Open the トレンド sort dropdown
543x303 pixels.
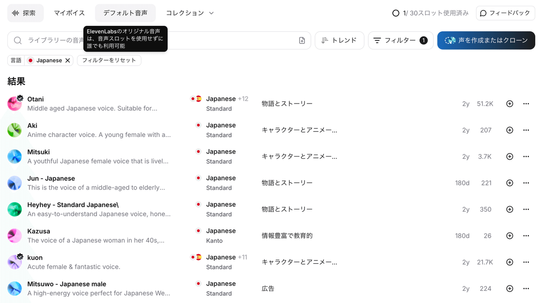[x=339, y=40]
